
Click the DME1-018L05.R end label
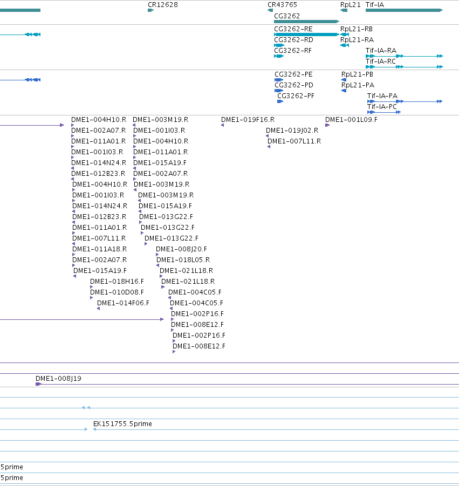[x=183, y=260]
